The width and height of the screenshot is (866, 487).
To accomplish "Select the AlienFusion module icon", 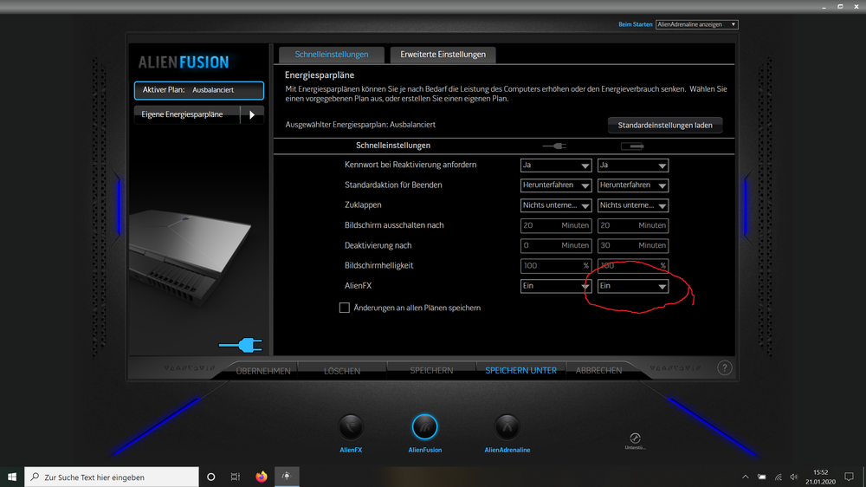I will tap(424, 427).
